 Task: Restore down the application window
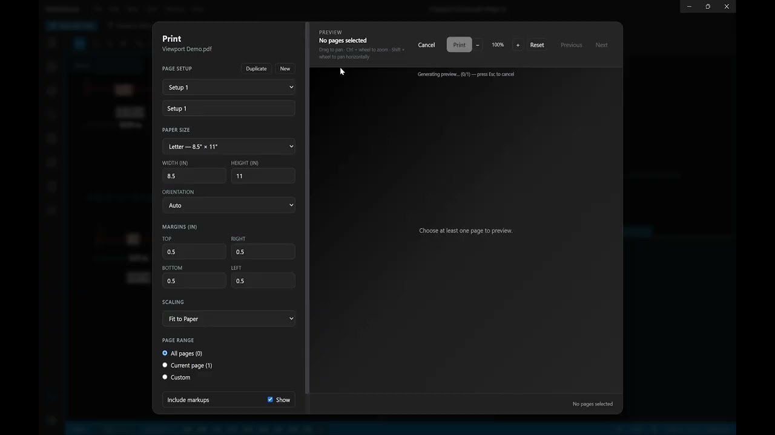click(x=708, y=7)
